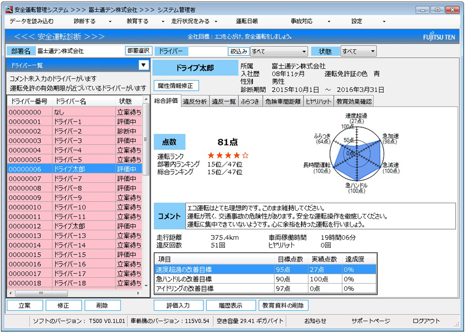Viewport: 465px width, 333px height.
Task: Click the ドライバー name input field
Action: tap(208, 51)
